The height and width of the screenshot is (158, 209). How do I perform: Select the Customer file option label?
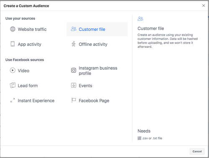pyautogui.click(x=92, y=29)
